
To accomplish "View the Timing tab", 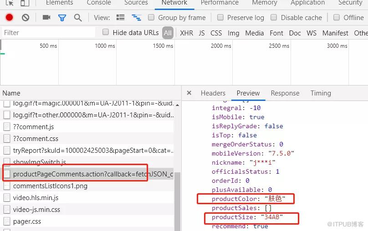I will tap(321, 93).
